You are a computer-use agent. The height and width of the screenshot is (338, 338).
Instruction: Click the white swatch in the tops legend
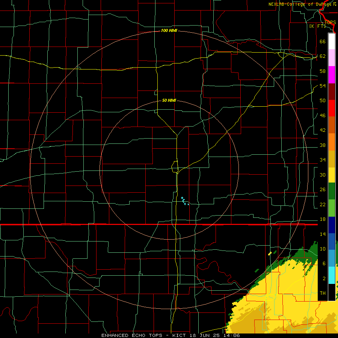332,41
